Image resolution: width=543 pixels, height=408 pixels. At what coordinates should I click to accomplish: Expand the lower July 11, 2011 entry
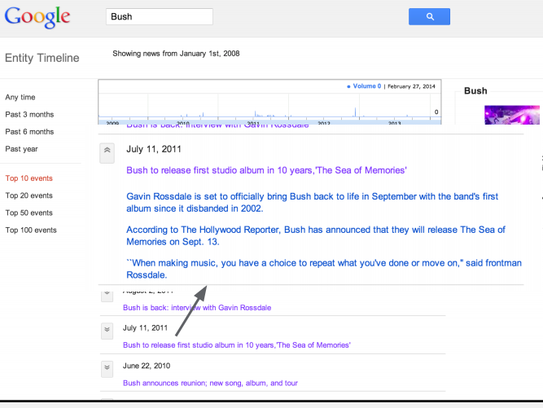click(107, 331)
